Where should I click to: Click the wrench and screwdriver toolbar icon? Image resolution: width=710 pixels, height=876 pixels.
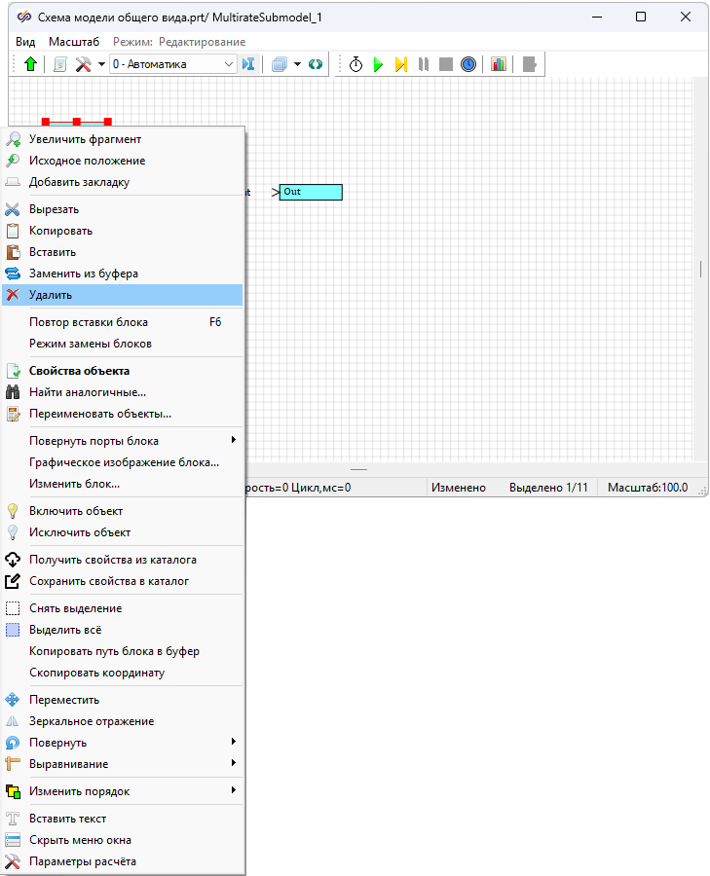[x=83, y=64]
